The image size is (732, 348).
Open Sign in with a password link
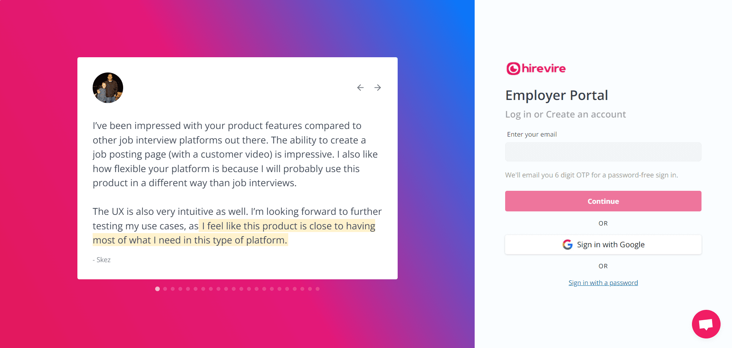pos(603,283)
